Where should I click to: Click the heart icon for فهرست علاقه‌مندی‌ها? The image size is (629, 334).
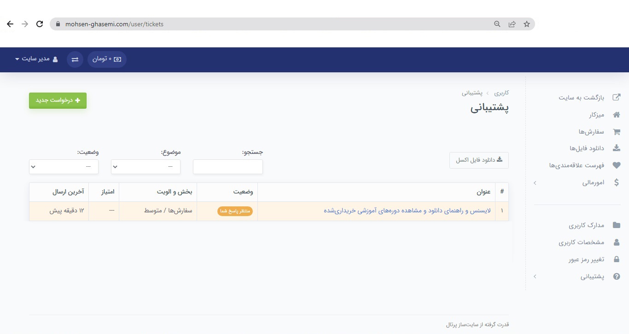pos(616,165)
